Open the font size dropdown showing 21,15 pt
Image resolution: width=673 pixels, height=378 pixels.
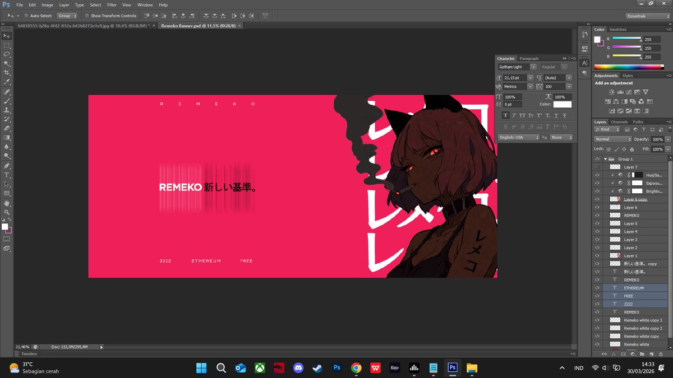tap(532, 78)
